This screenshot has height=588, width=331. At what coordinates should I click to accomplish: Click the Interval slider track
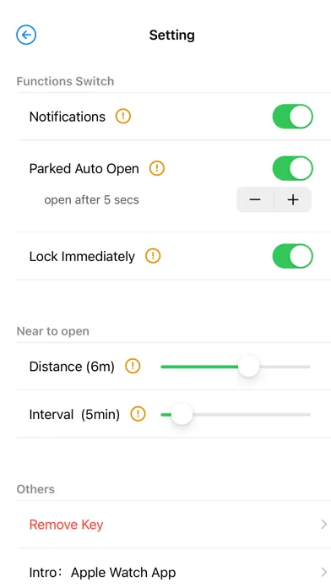click(x=236, y=414)
